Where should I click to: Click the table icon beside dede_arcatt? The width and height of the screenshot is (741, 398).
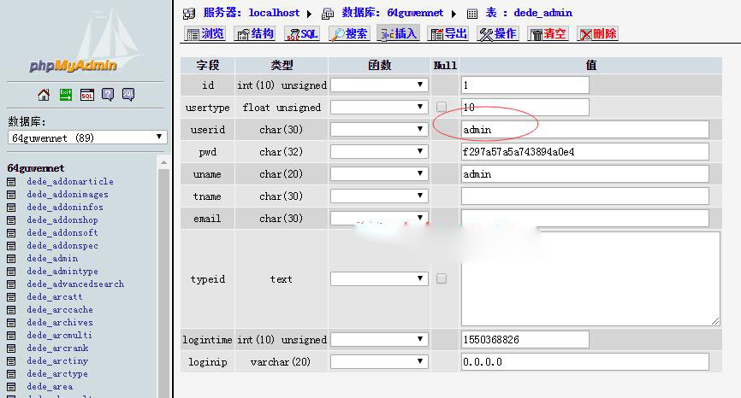11,296
